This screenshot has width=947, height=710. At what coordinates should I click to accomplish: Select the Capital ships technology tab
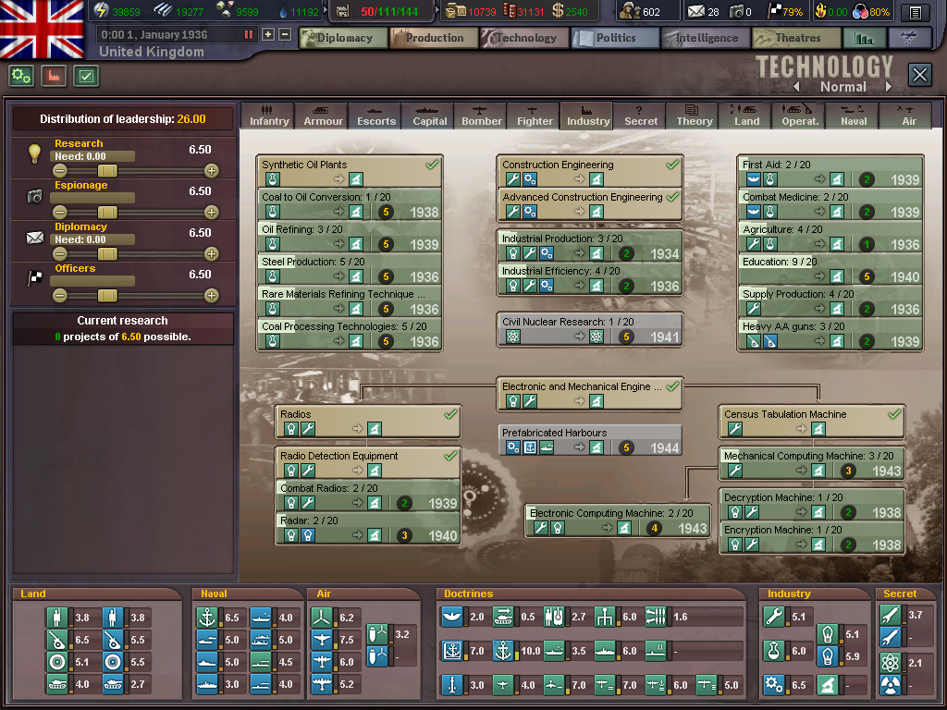(429, 116)
